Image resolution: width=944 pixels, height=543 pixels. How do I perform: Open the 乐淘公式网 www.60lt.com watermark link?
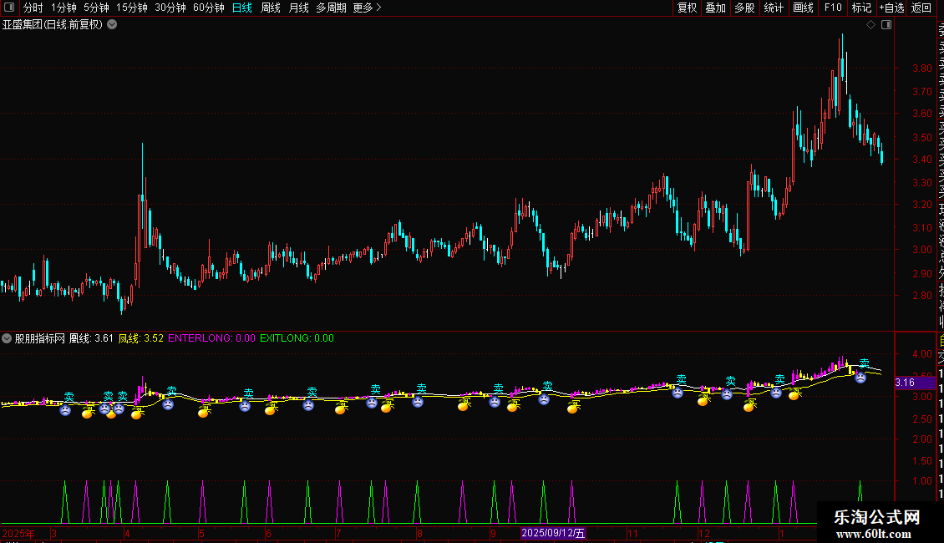[x=877, y=525]
